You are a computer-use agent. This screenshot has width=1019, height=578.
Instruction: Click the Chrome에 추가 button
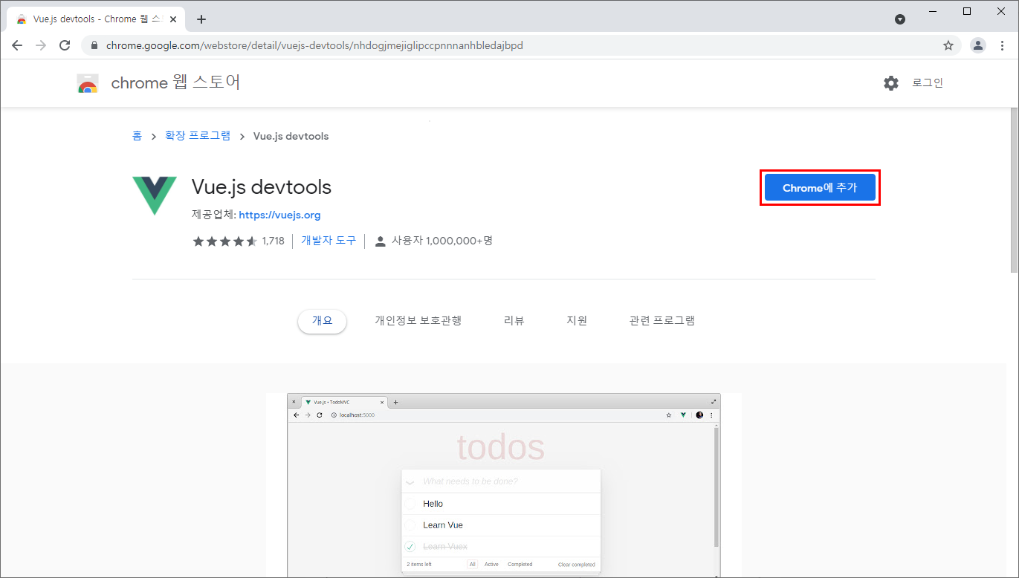[x=820, y=188]
